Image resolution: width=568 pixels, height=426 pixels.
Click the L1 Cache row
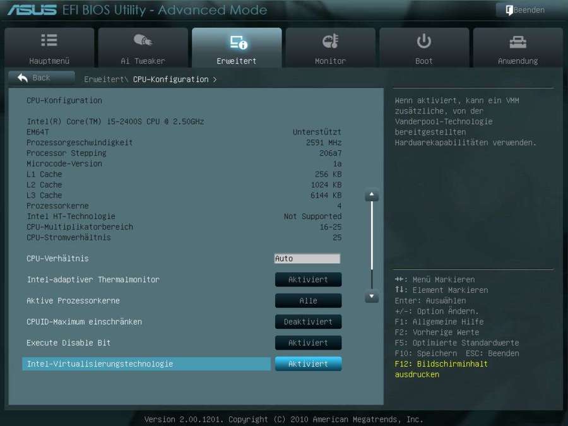click(184, 174)
